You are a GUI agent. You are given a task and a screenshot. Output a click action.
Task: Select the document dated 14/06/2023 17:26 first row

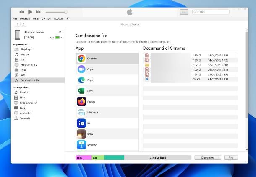(191, 56)
